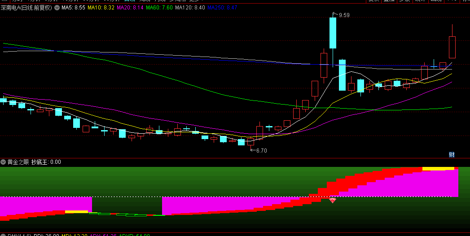Click the MA120: 8.40 label
Image resolution: width=470 pixels, height=236 pixels.
click(190, 8)
